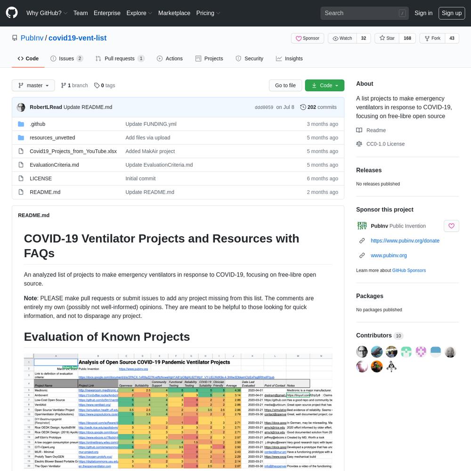
Task: Open the ventilator analysis spreadsheet image
Action: pyautogui.click(x=178, y=412)
